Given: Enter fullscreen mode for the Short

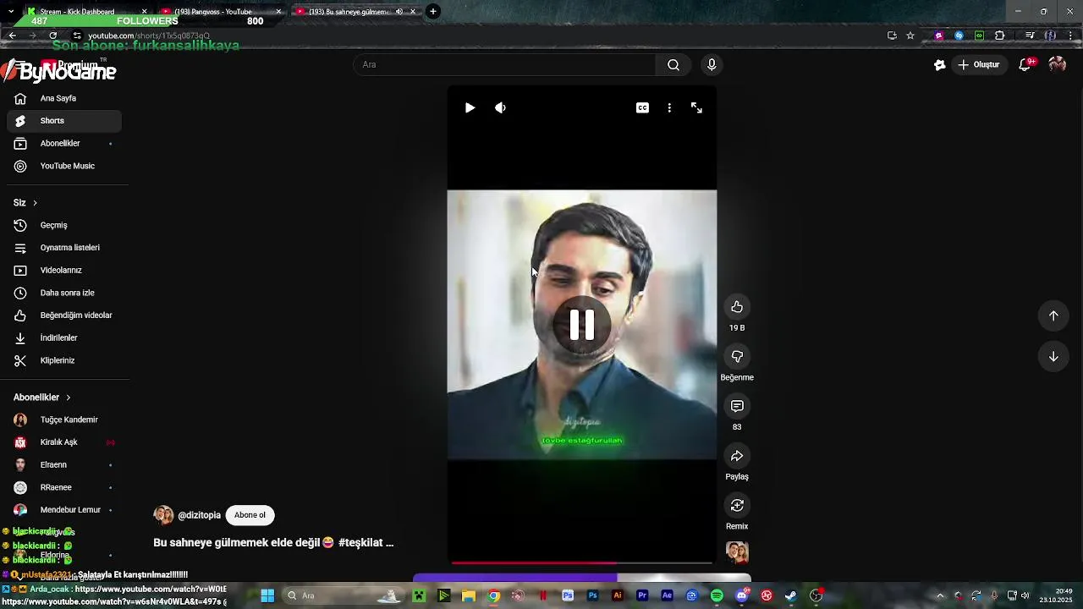Looking at the screenshot, I should pyautogui.click(x=696, y=107).
